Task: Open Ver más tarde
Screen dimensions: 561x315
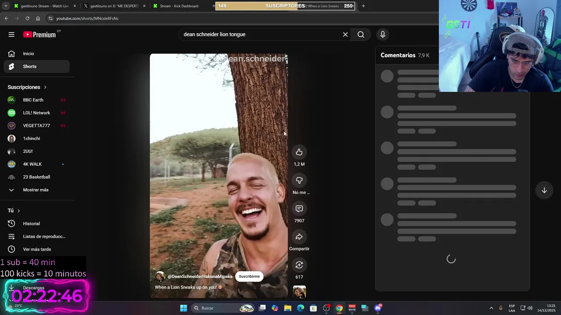Action: [x=37, y=249]
